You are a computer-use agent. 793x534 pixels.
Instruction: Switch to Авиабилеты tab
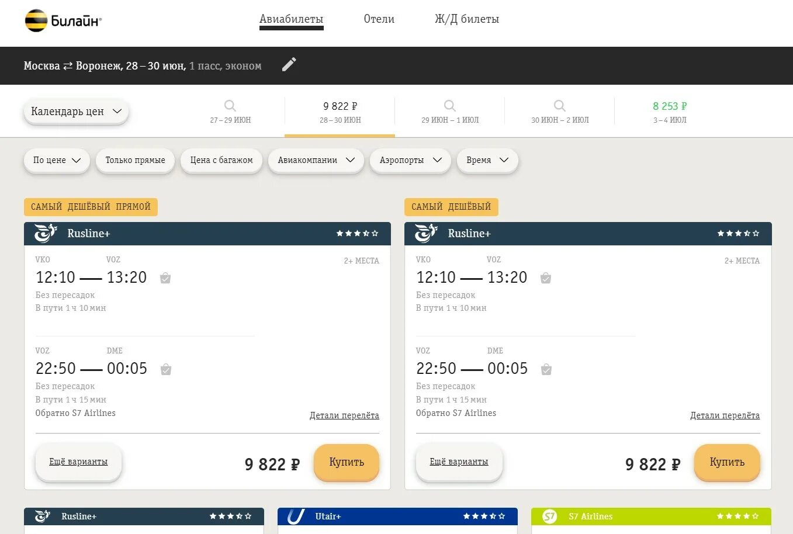point(292,19)
